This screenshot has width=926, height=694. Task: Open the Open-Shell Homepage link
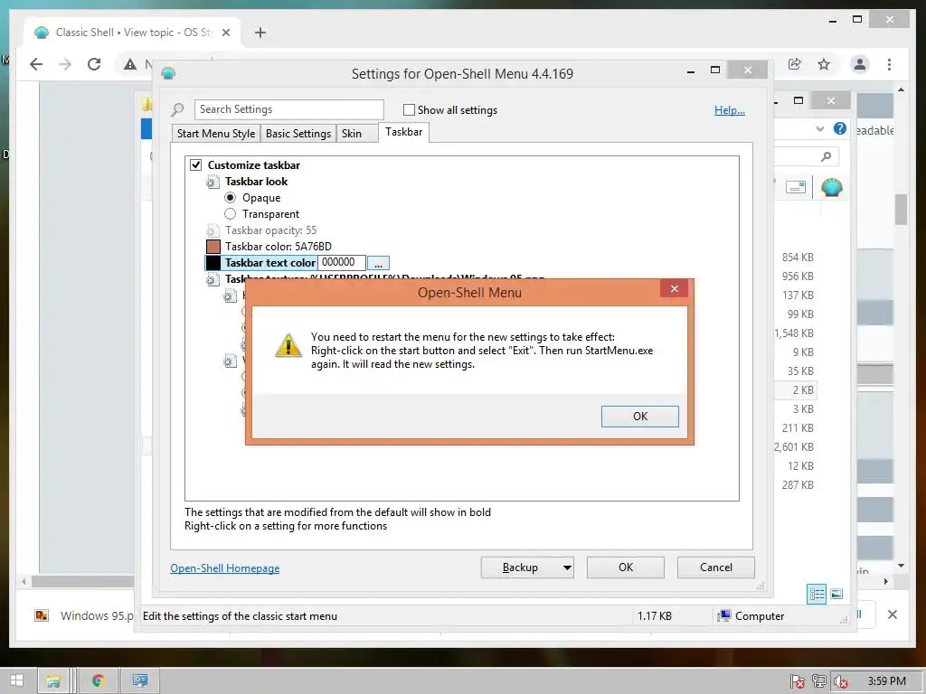[225, 568]
